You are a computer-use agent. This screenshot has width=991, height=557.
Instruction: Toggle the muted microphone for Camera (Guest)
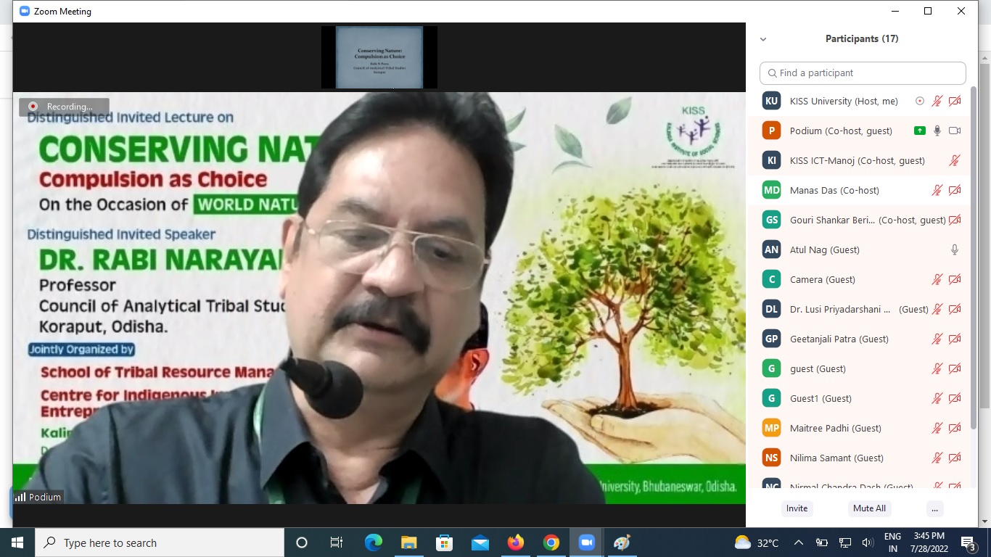pos(937,279)
